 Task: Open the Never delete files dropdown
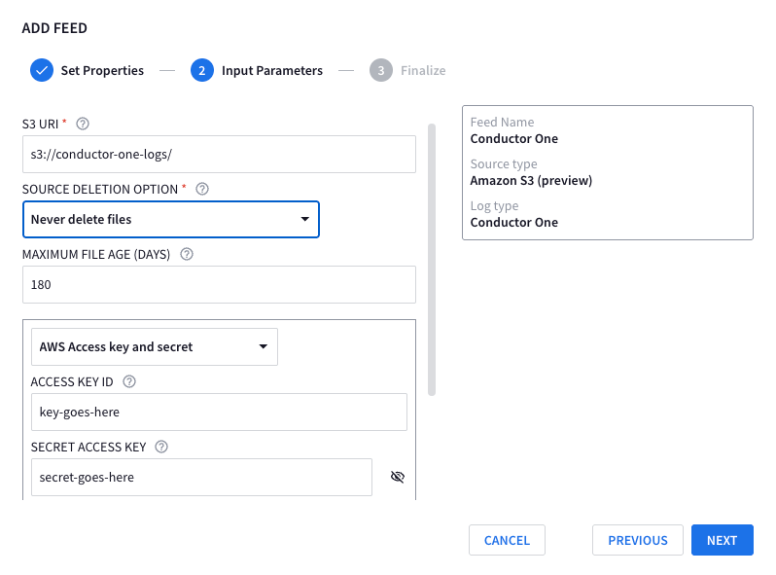(x=170, y=219)
